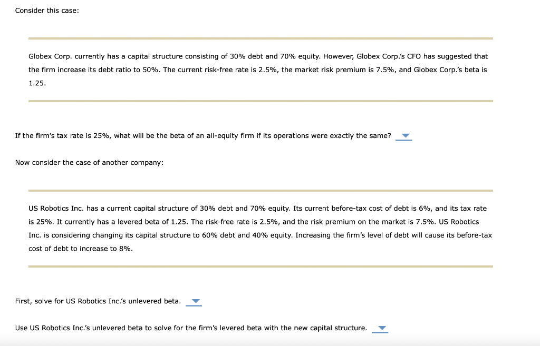Click the 'Consider this case:' heading text

[x=47, y=10]
